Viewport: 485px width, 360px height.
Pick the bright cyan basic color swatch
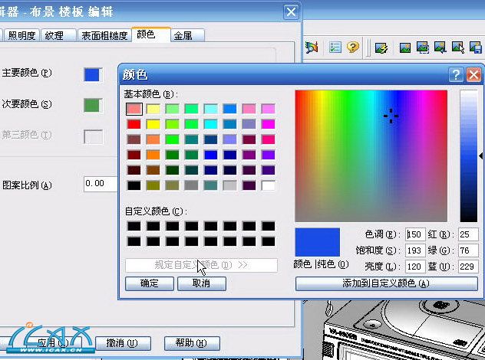tap(210, 124)
